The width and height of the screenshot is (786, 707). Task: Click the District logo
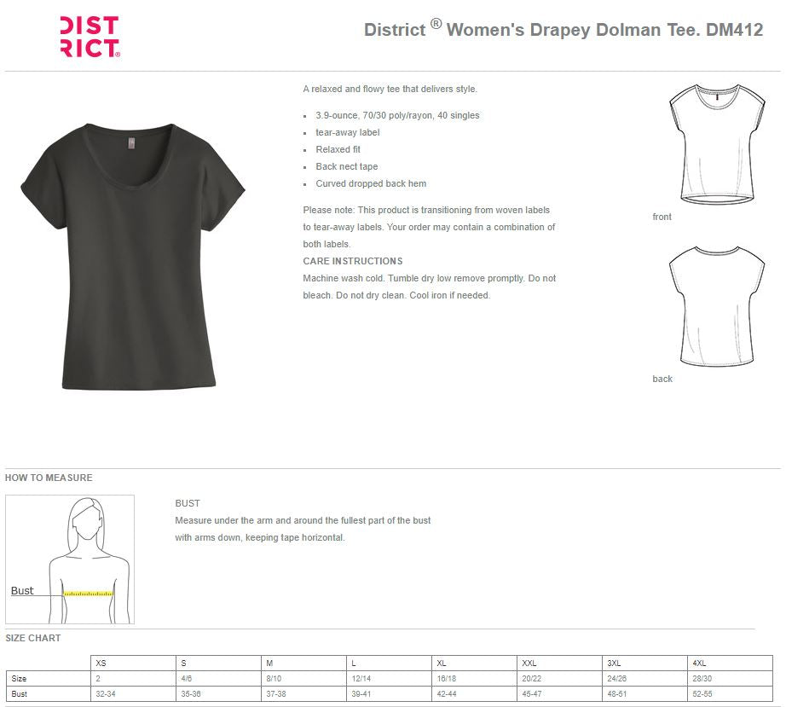[90, 37]
